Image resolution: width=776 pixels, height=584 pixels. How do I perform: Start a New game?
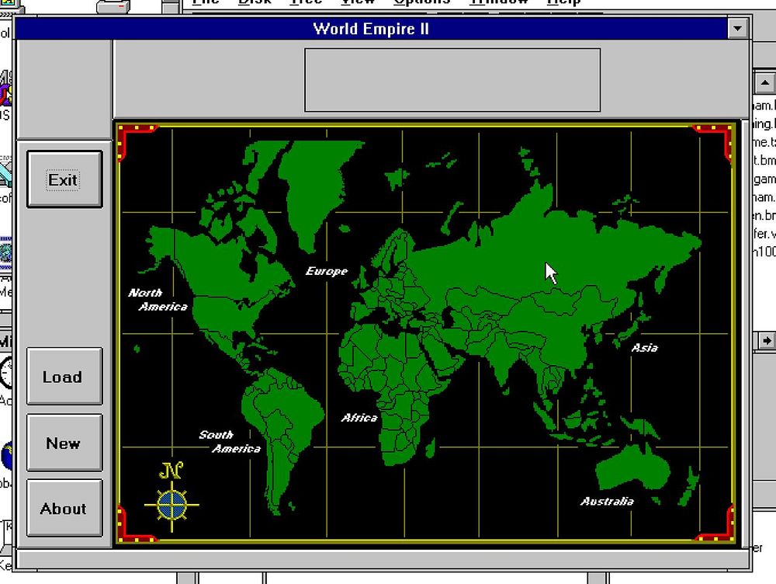tap(64, 443)
